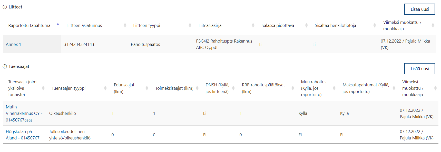Image resolution: width=441 pixels, height=152 pixels.
Task: Sort recipients by Toimeksisaajat (lkm)
Action: (x=197, y=88)
